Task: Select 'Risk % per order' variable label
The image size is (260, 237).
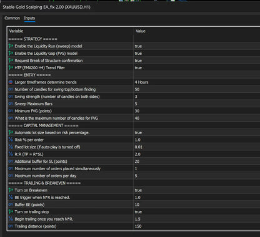Action: click(x=29, y=140)
